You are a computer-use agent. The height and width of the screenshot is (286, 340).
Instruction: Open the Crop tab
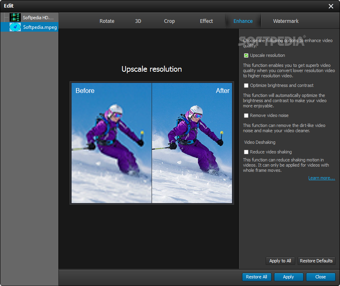tap(169, 21)
